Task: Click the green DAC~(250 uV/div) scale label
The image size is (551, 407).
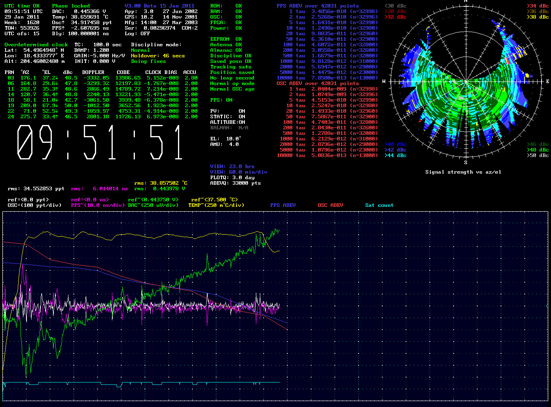Action: (x=153, y=205)
